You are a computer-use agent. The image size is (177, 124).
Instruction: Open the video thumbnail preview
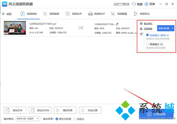(x=15, y=28)
